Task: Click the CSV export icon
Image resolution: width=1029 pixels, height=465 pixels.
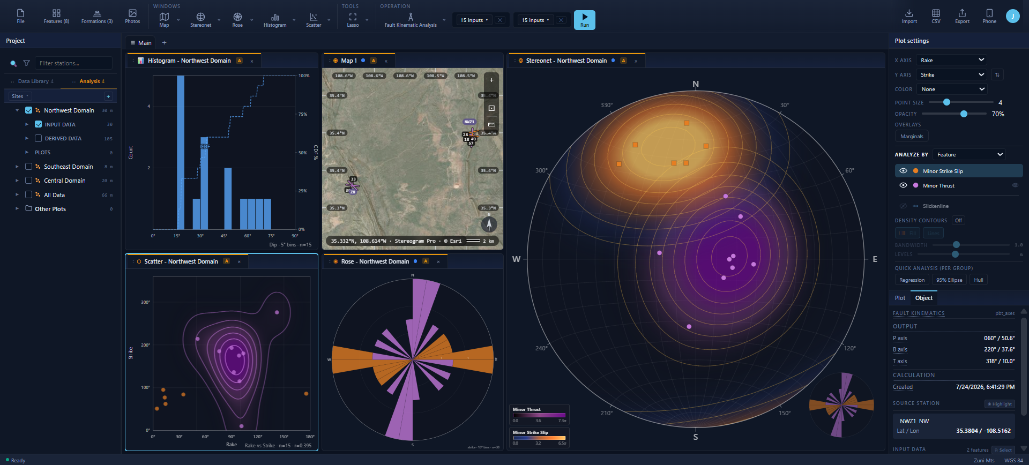Action: click(x=936, y=16)
